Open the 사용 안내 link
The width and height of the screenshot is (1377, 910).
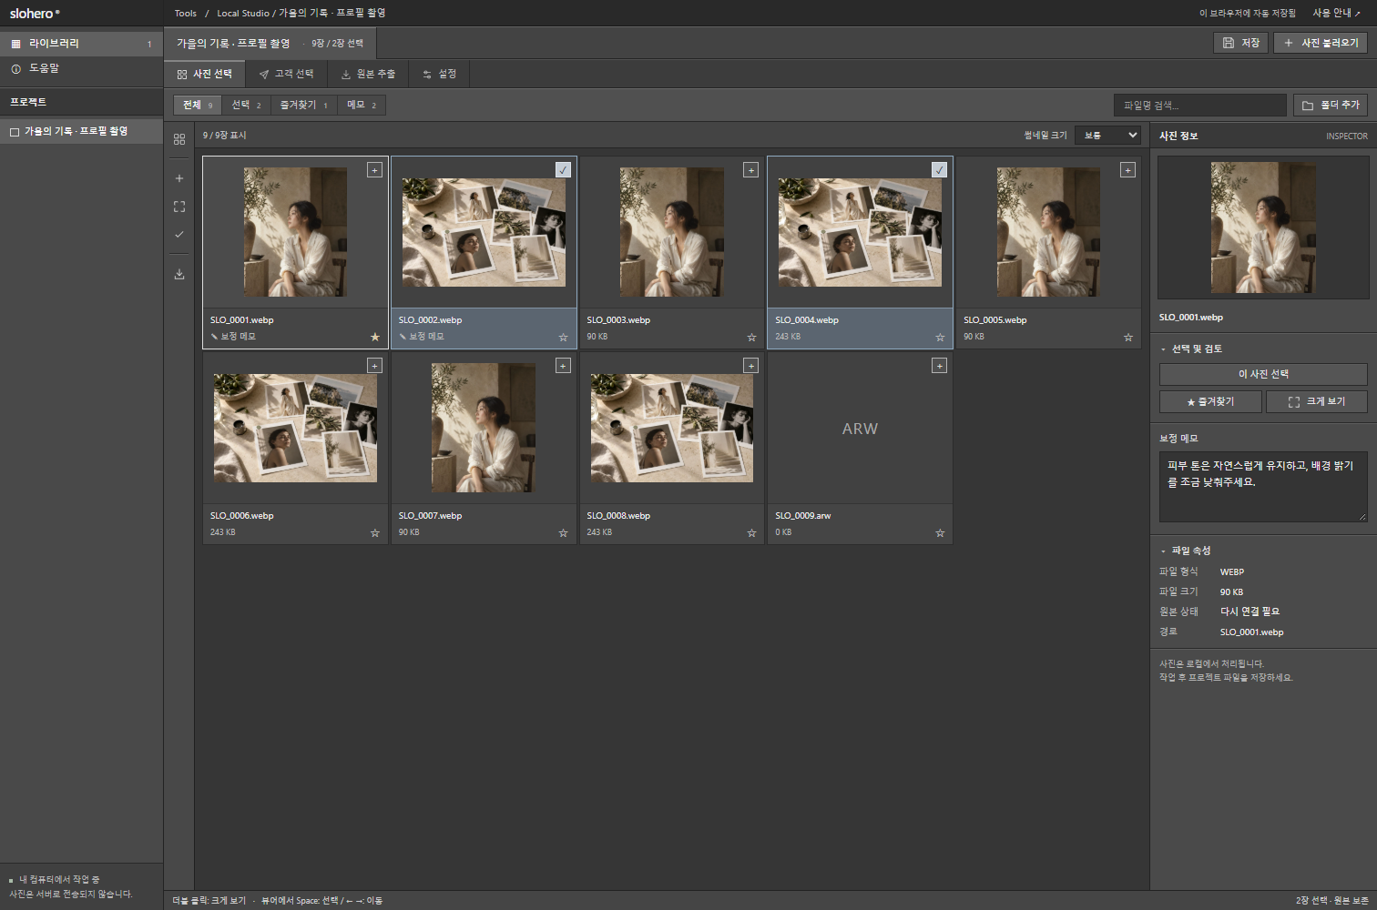pyautogui.click(x=1336, y=13)
